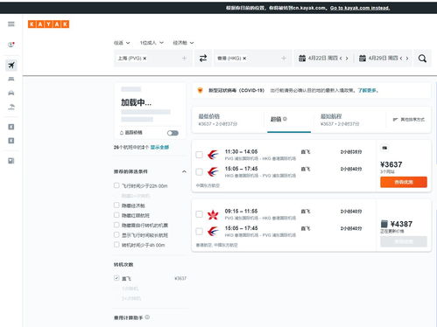
Task: Open bottom square icon in sidebar
Action: coord(11,161)
